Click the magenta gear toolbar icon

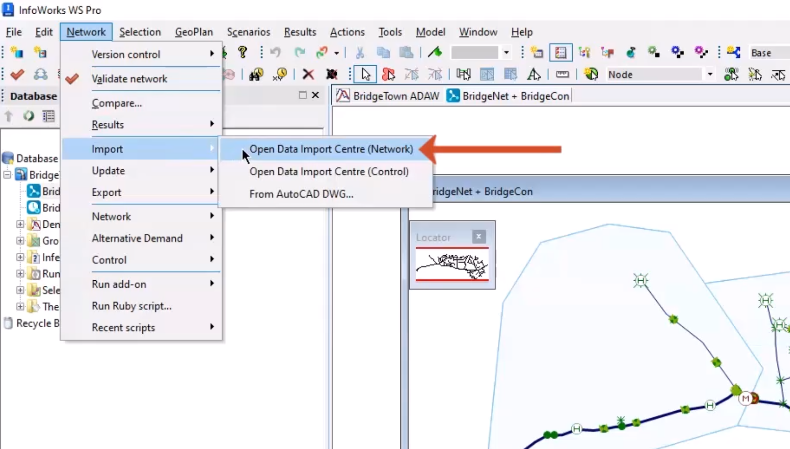coord(701,52)
